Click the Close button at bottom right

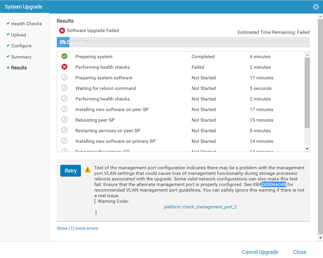pos(300,252)
